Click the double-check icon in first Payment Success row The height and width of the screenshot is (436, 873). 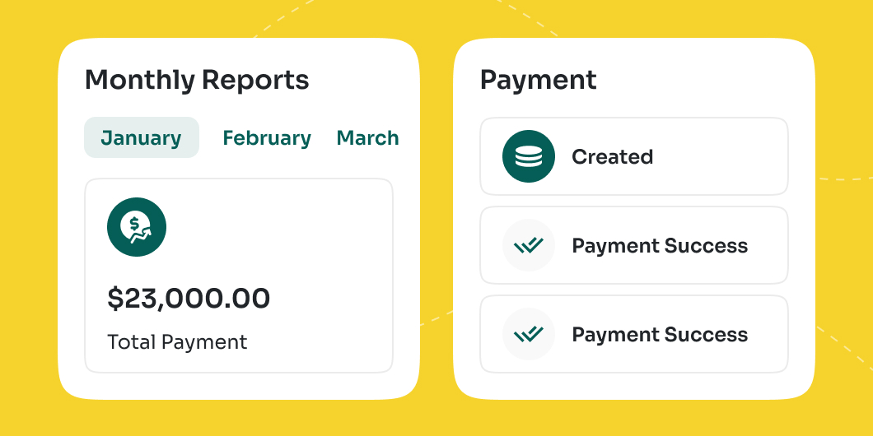[529, 245]
